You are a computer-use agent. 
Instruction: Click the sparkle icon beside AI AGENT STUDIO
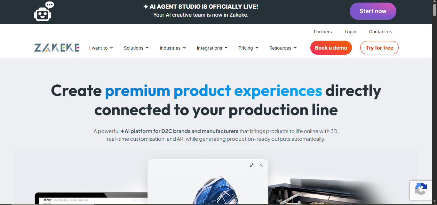click(146, 7)
